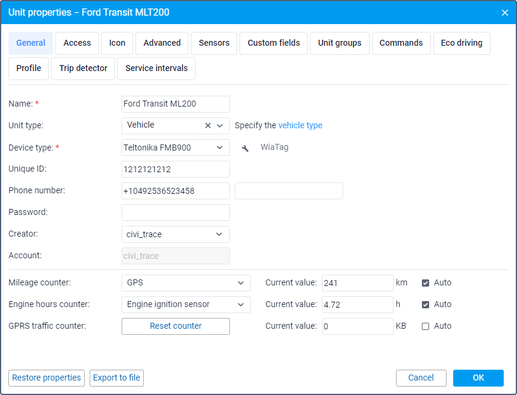Open the Service intervals tab

pyautogui.click(x=156, y=69)
